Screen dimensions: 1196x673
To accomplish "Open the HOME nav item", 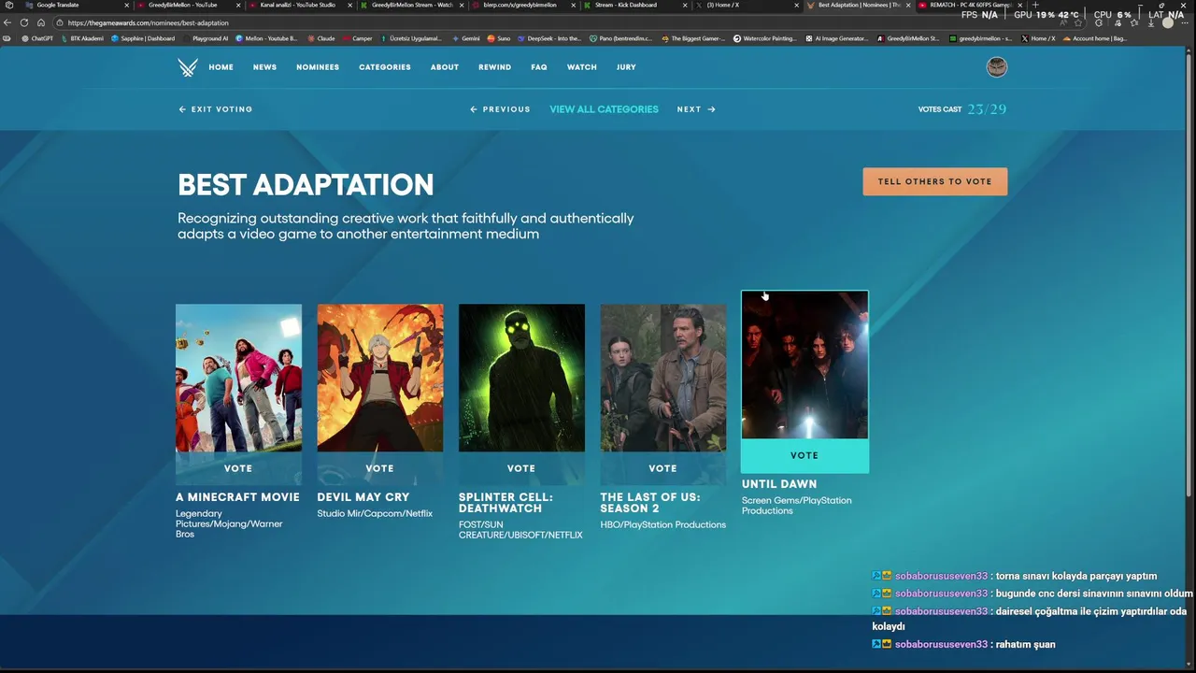I will [x=221, y=67].
